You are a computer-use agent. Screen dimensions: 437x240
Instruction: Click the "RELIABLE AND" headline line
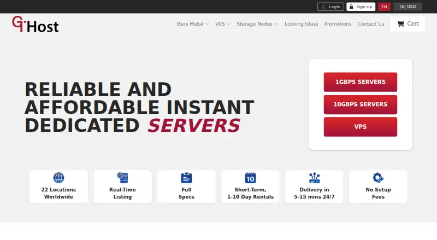[98, 89]
